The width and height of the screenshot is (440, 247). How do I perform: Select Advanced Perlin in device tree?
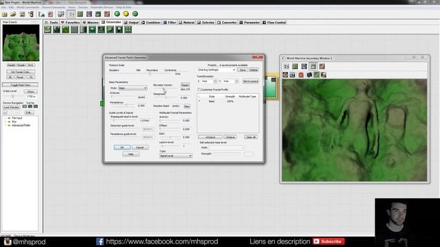[x=21, y=125]
